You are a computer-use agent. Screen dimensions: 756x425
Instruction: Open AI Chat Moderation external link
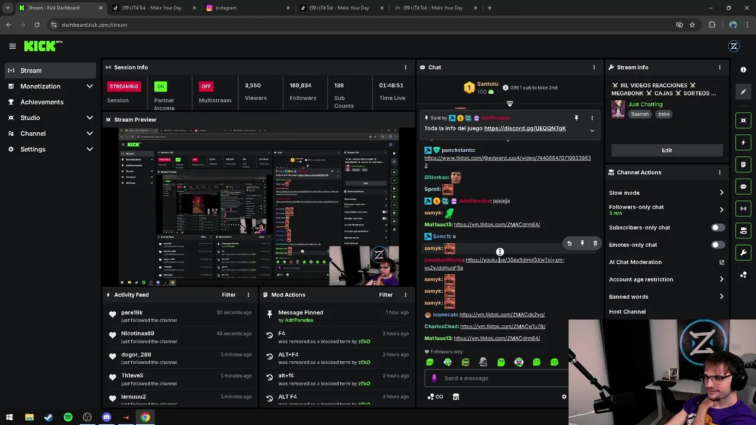[721, 262]
